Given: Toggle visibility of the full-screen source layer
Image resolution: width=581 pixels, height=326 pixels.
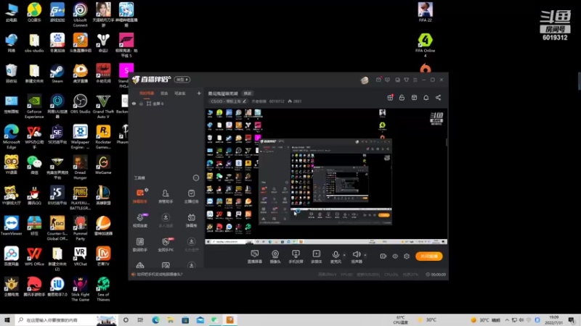Looking at the screenshot, I should click(x=134, y=104).
